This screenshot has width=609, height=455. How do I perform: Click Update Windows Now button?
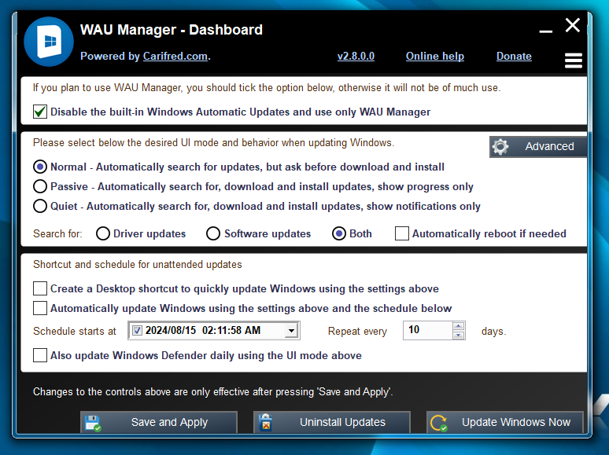point(505,422)
